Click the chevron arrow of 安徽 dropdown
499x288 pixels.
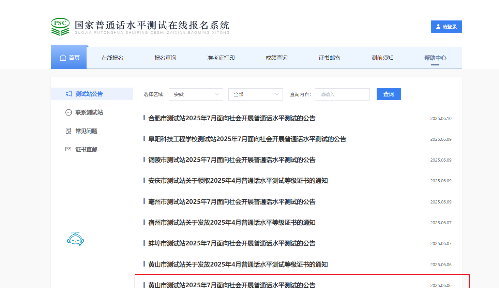pyautogui.click(x=217, y=94)
